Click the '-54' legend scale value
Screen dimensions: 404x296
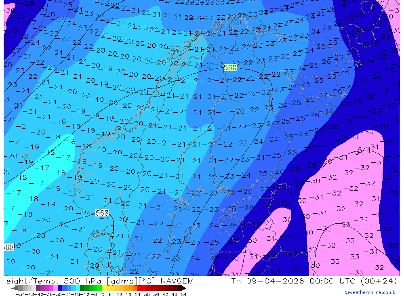21,294
